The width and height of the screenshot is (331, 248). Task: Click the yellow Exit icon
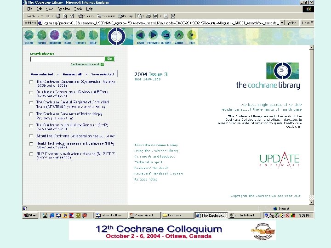[192, 35]
